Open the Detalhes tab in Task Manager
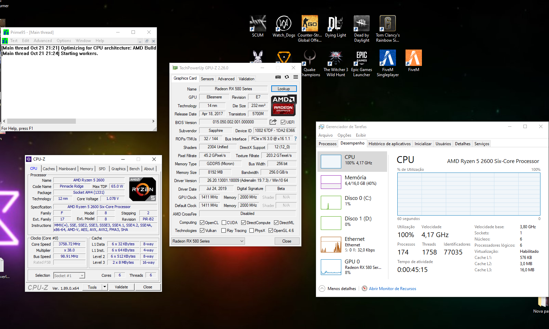The image size is (549, 329). click(463, 144)
